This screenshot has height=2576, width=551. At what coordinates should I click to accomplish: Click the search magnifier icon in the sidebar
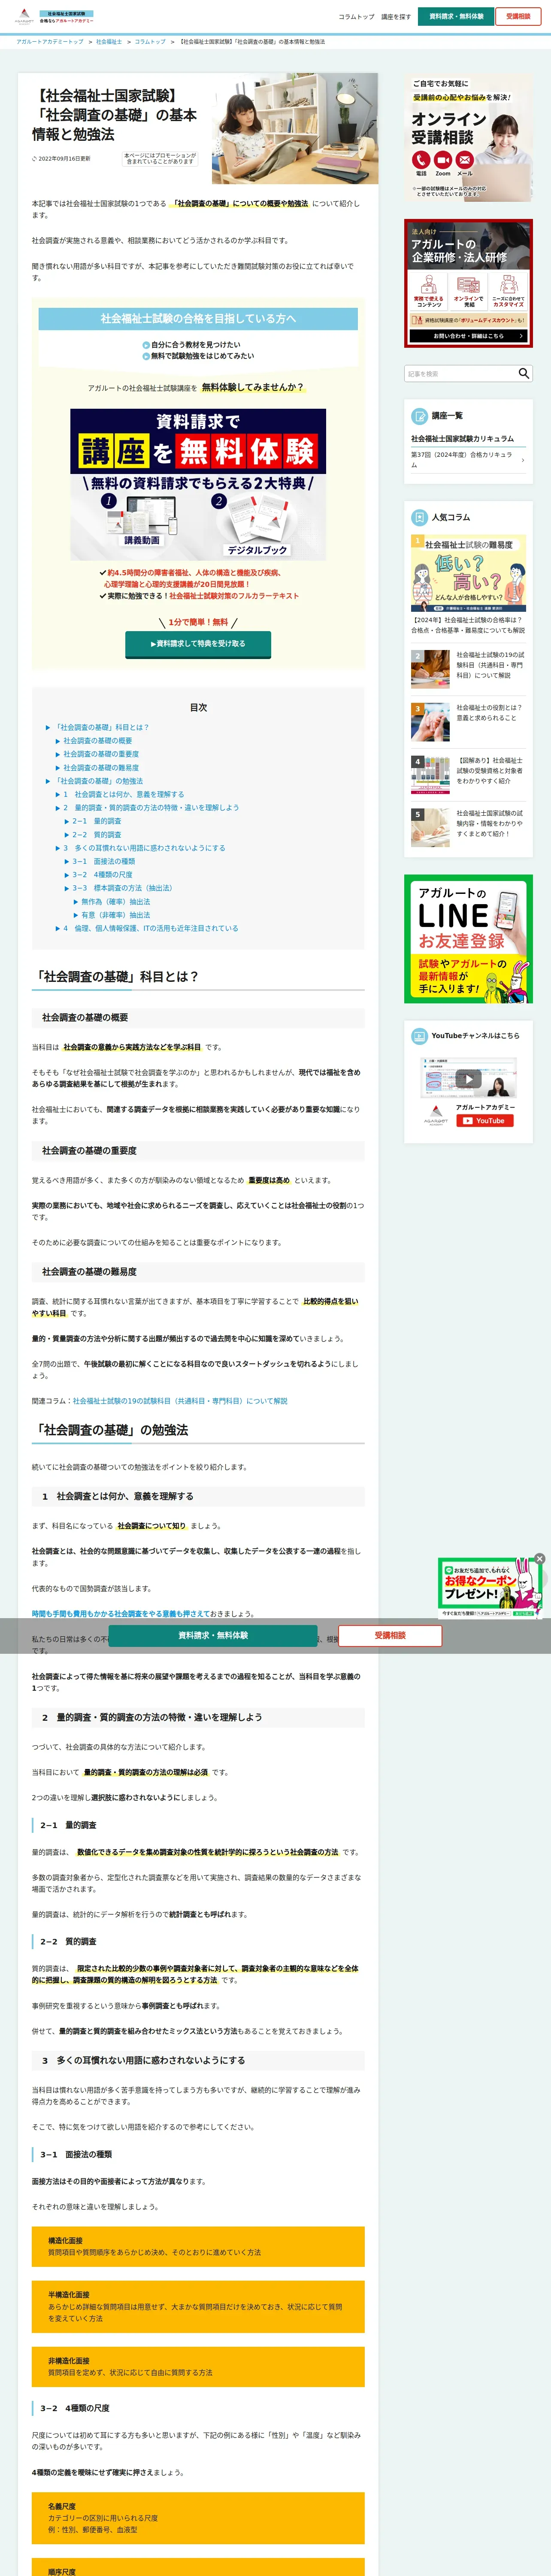(x=523, y=373)
